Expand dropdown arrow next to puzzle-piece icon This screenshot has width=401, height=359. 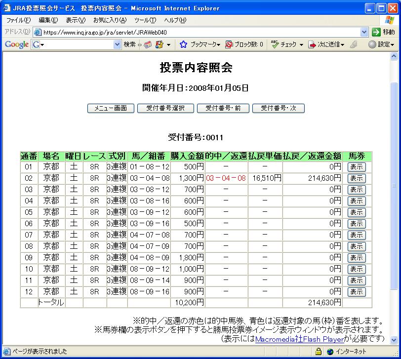[x=169, y=45]
